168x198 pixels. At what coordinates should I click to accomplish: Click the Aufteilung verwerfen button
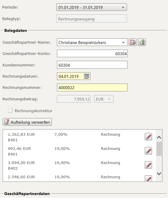click(x=27, y=122)
